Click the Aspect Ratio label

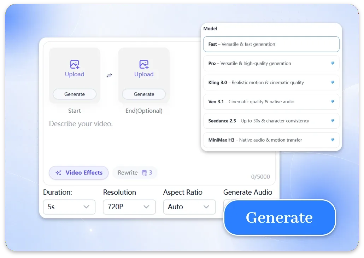click(x=183, y=192)
